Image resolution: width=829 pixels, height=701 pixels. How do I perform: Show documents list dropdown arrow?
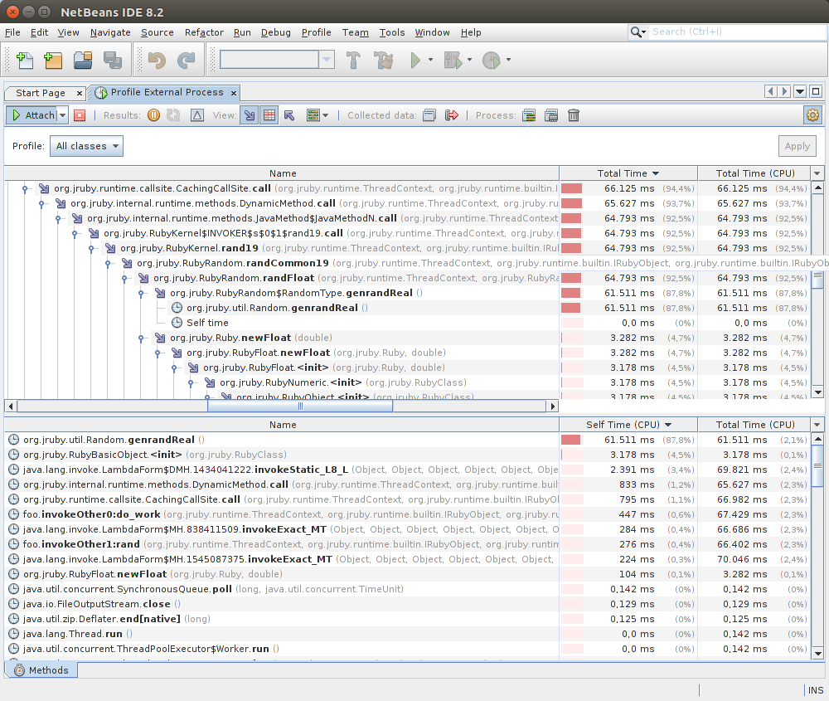(x=800, y=91)
